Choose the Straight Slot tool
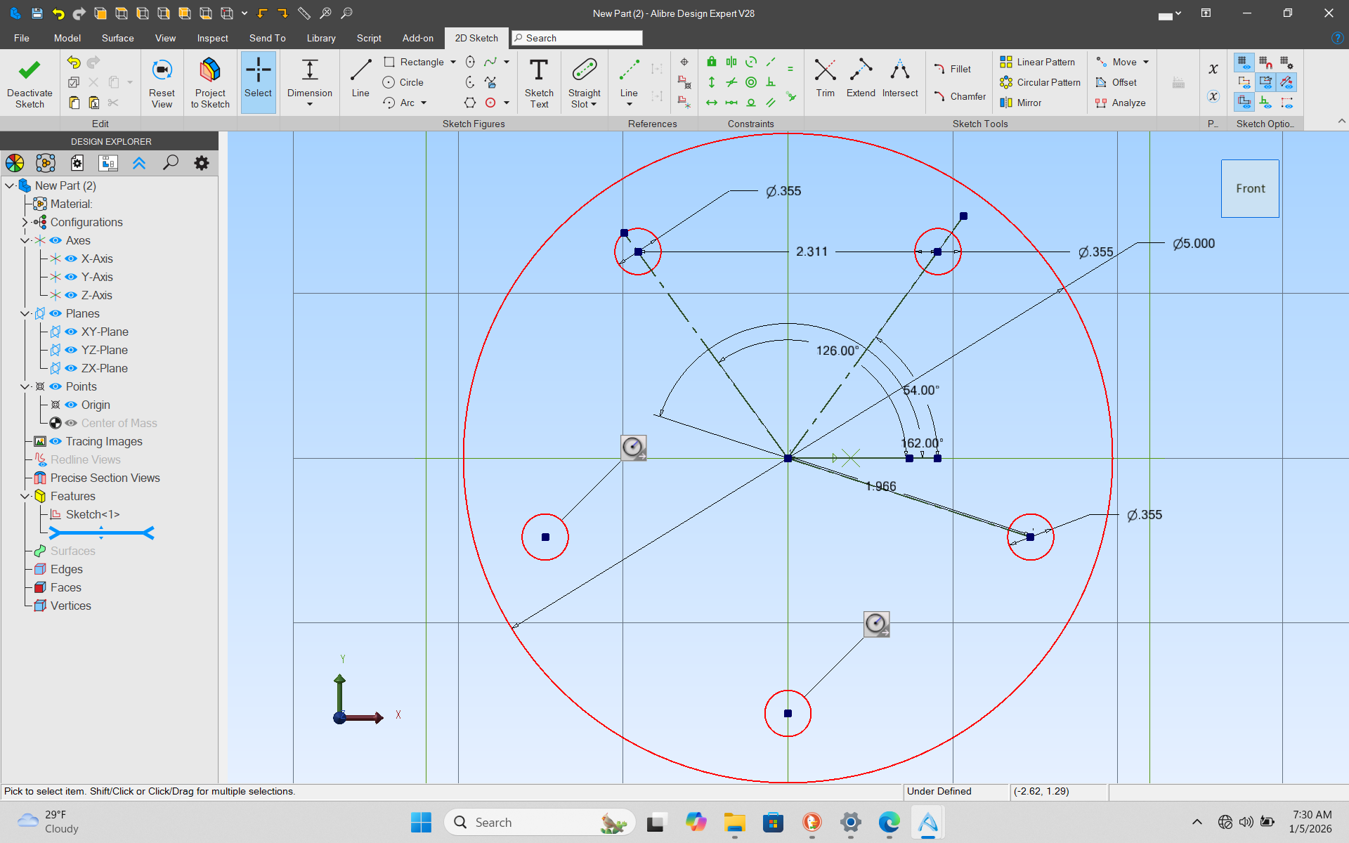Image resolution: width=1349 pixels, height=843 pixels. 584,71
